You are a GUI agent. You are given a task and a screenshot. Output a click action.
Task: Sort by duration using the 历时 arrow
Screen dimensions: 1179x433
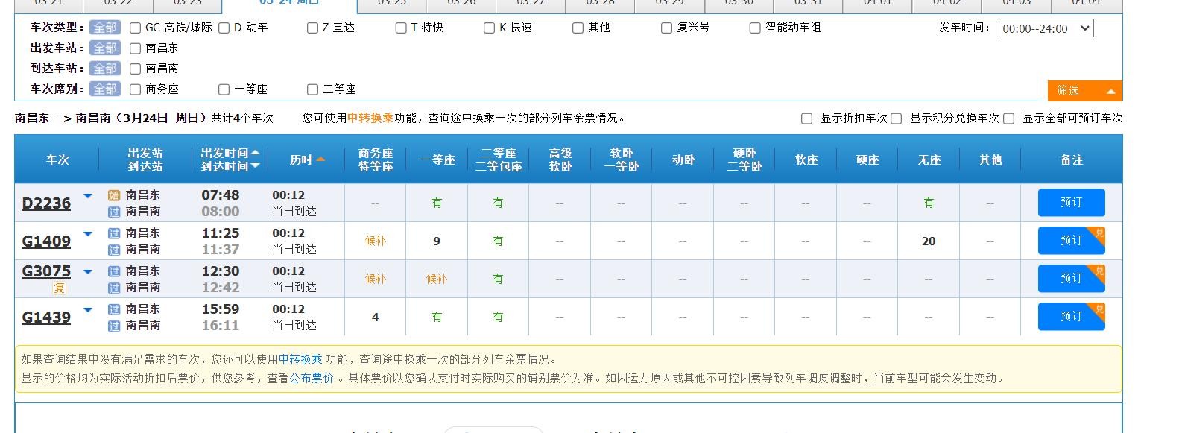(x=320, y=159)
